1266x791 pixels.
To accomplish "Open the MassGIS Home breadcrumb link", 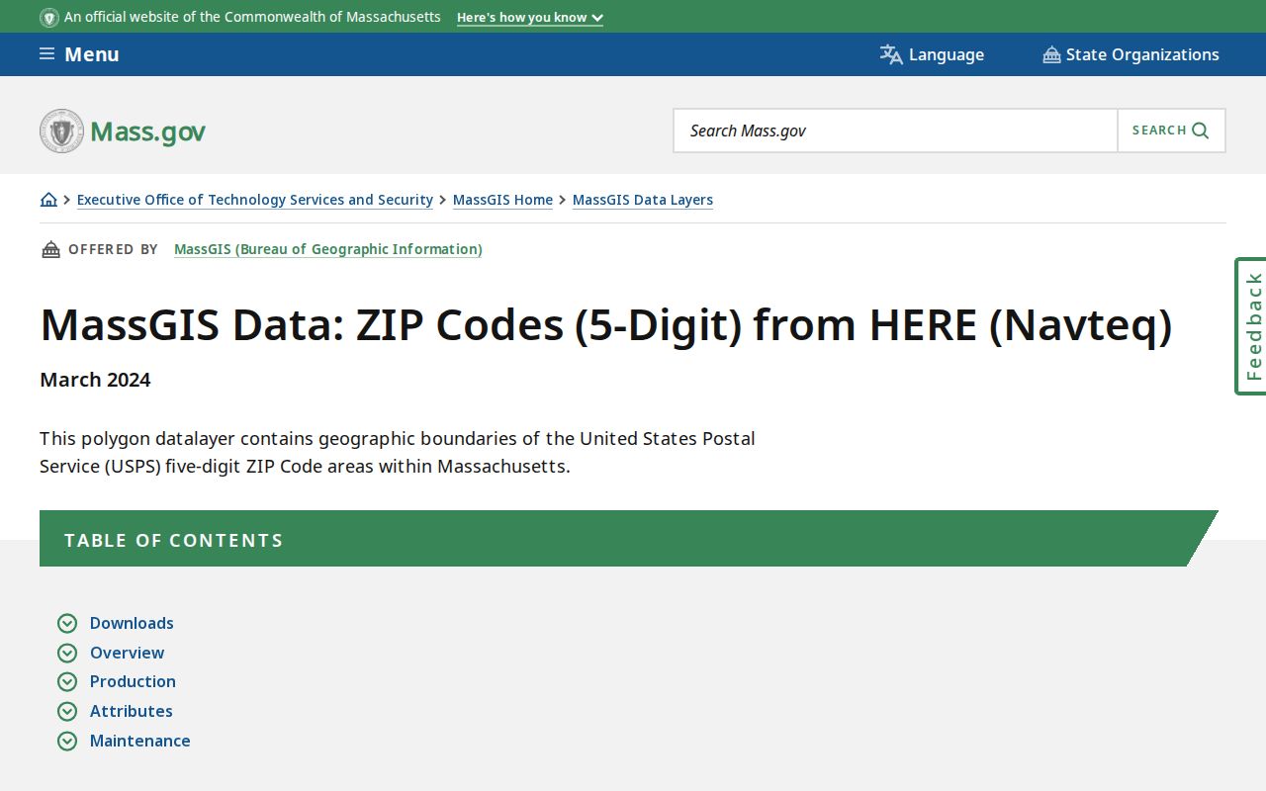I will point(502,200).
